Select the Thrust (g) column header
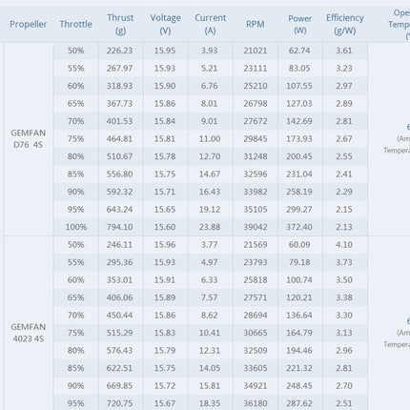This screenshot has height=410, width=410. coord(120,24)
